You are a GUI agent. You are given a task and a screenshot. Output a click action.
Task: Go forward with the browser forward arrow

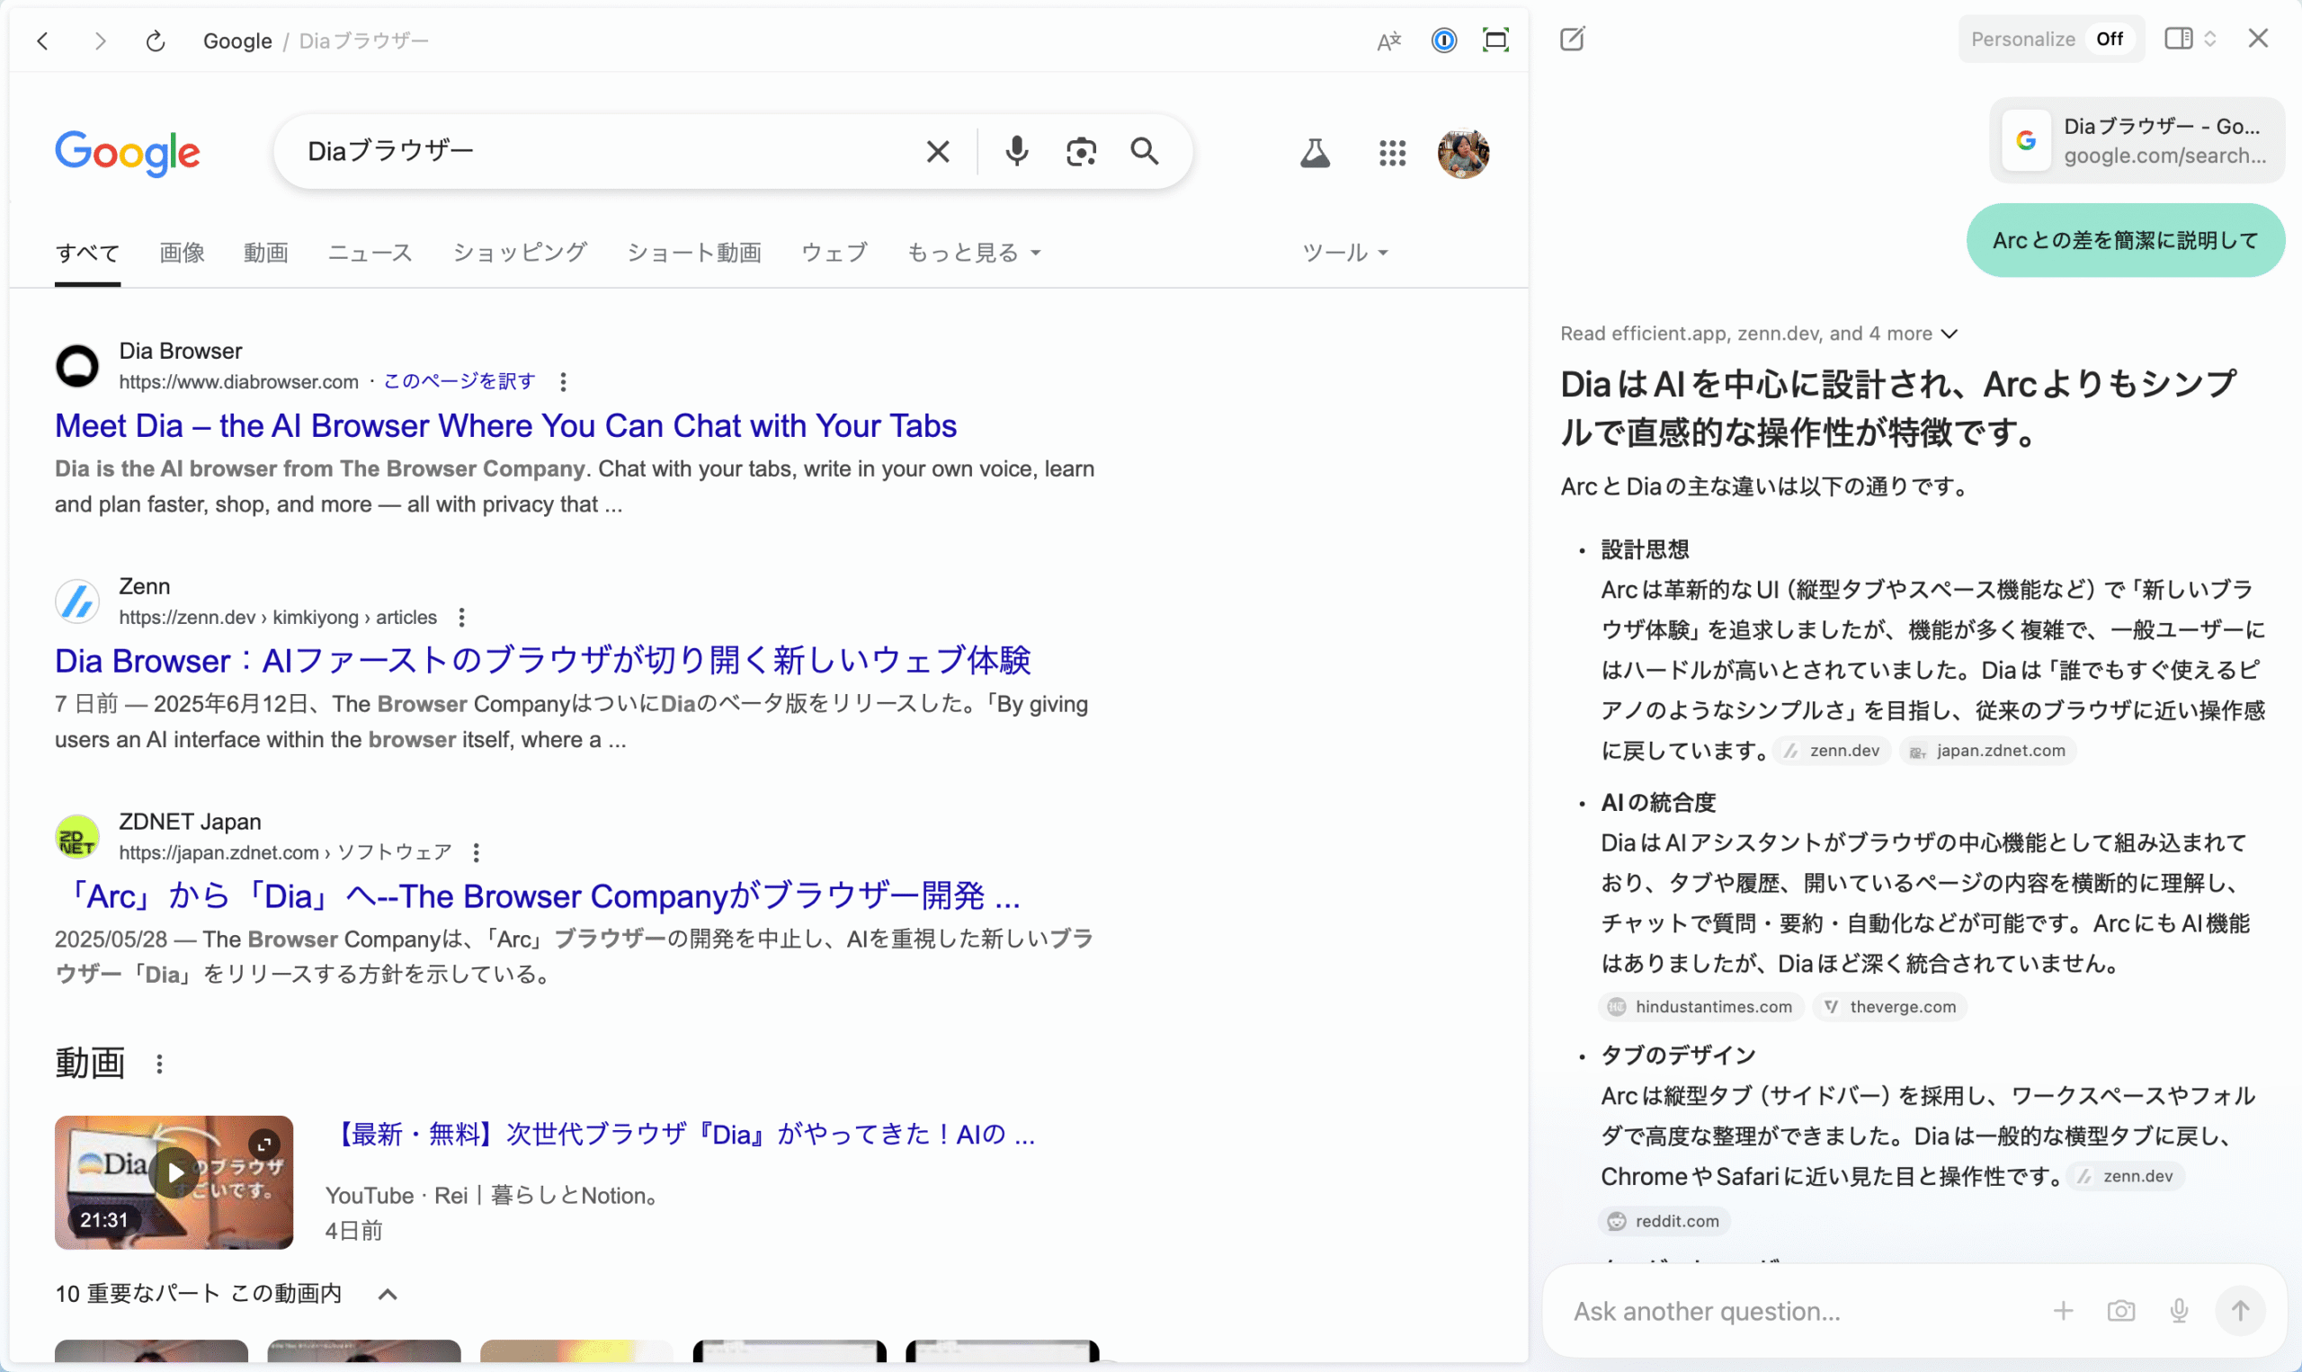(x=100, y=40)
